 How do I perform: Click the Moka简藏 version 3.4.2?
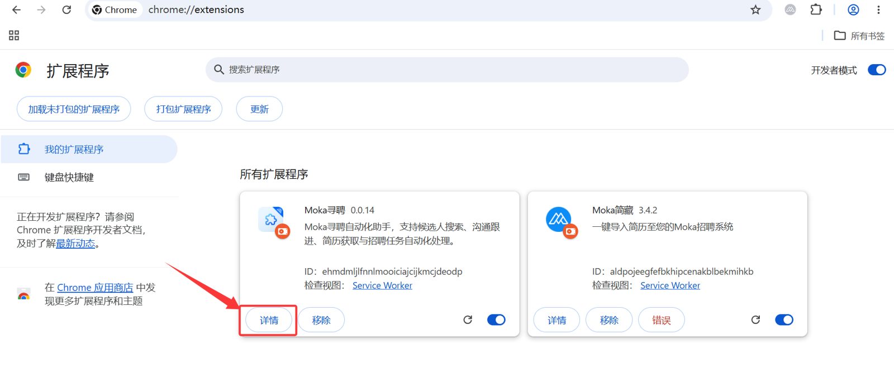pos(648,210)
